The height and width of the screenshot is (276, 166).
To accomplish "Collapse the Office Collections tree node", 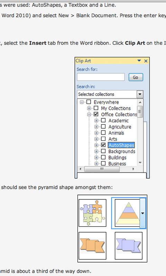I will pyautogui.click(x=89, y=114).
